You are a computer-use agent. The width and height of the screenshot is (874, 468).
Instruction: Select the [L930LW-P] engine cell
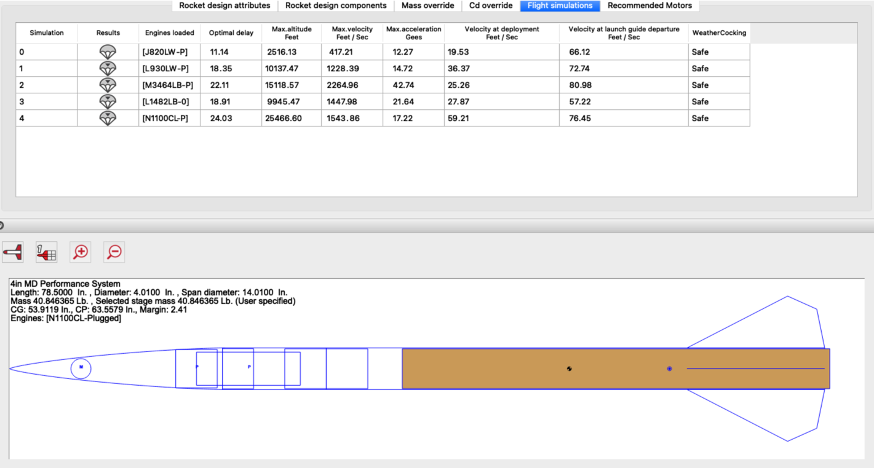click(170, 69)
